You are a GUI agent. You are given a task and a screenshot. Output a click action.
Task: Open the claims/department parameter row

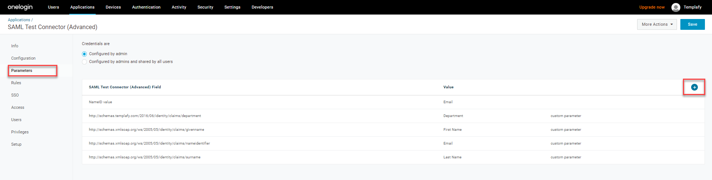click(x=393, y=116)
